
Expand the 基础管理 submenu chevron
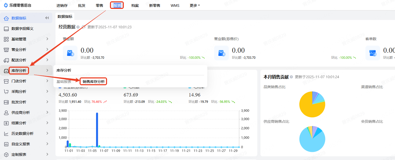tap(47, 39)
